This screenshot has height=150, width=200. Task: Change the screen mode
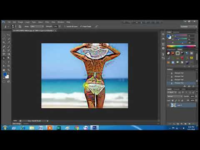[x=8, y=82]
